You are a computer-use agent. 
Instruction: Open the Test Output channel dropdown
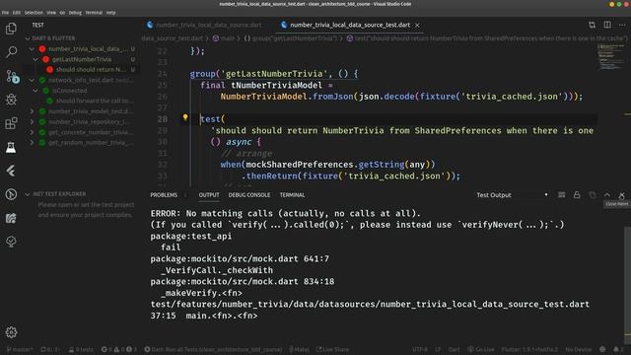point(512,195)
